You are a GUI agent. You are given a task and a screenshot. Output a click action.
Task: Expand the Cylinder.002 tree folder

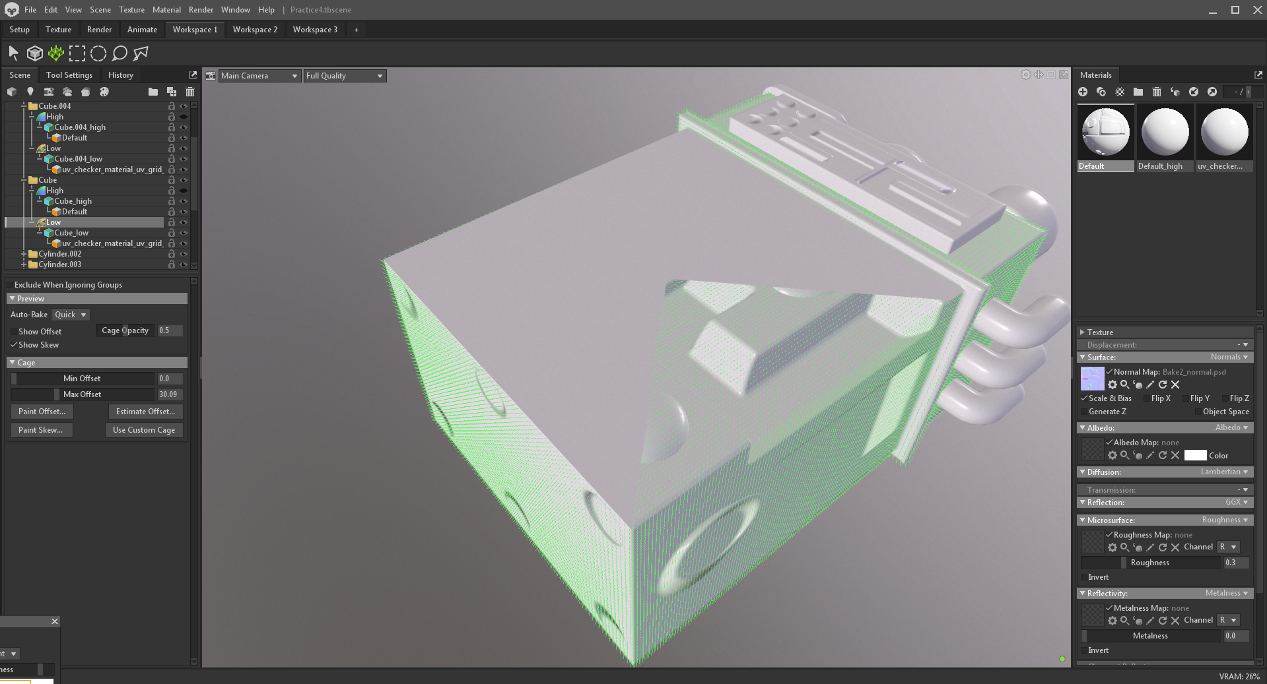click(x=24, y=254)
